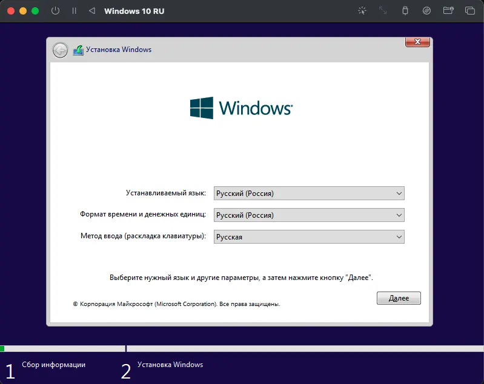Open the Метод ввода keyboard layout dropdown
This screenshot has height=384, width=484.
point(309,236)
